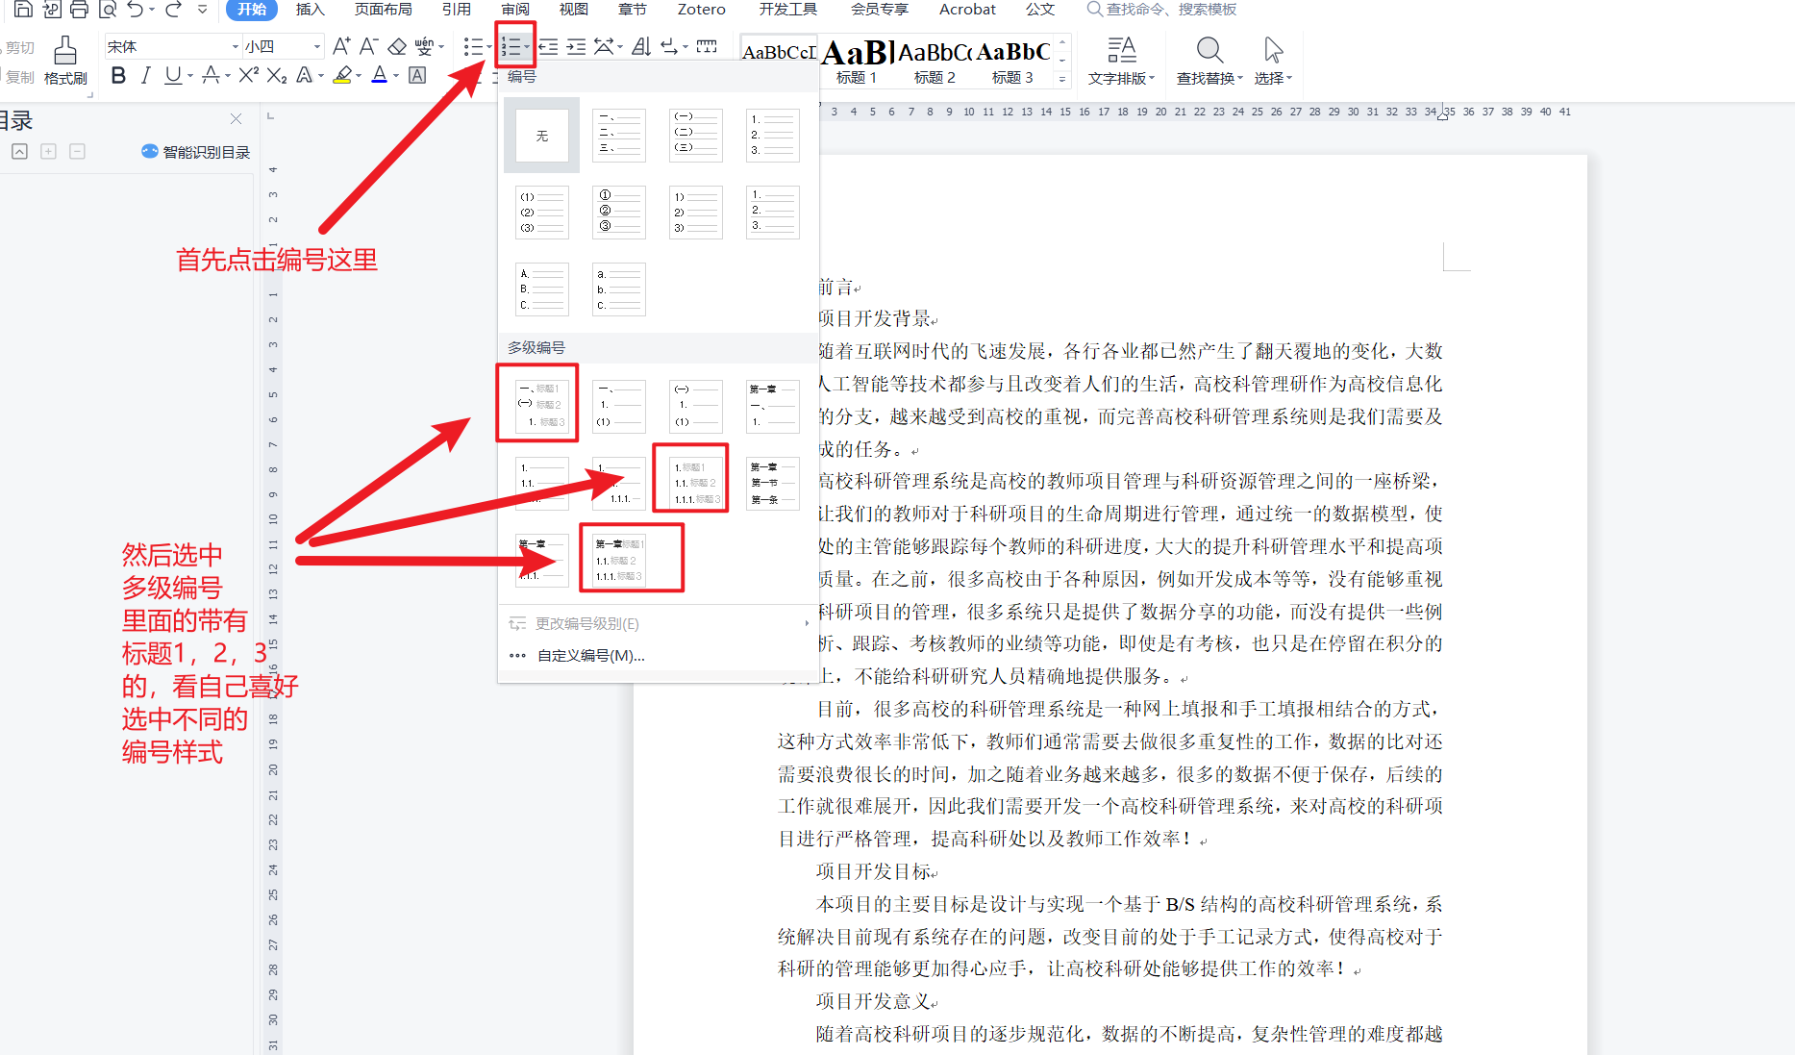Click the Save icon in quick access toolbar

coord(23,10)
